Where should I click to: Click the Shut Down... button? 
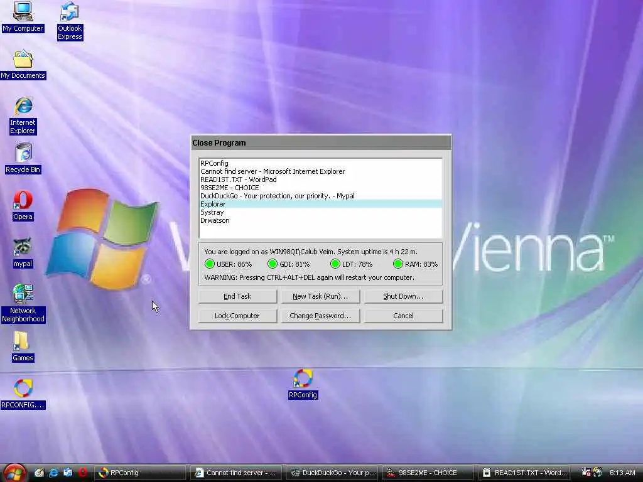point(403,296)
